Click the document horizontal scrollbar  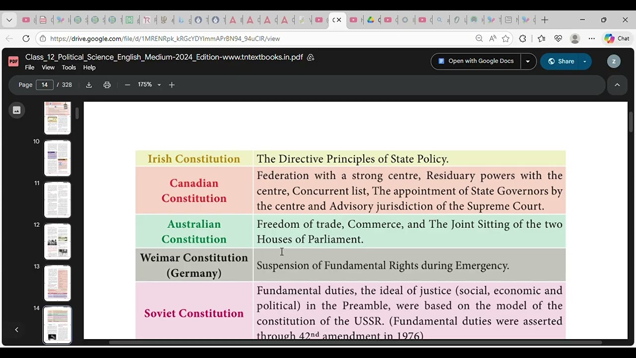[355, 342]
